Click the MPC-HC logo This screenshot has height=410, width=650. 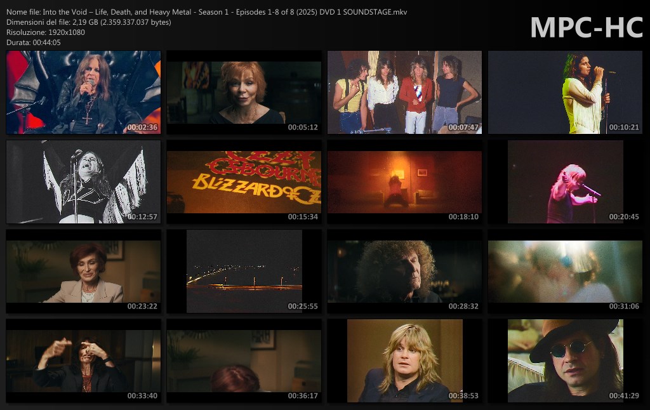586,27
